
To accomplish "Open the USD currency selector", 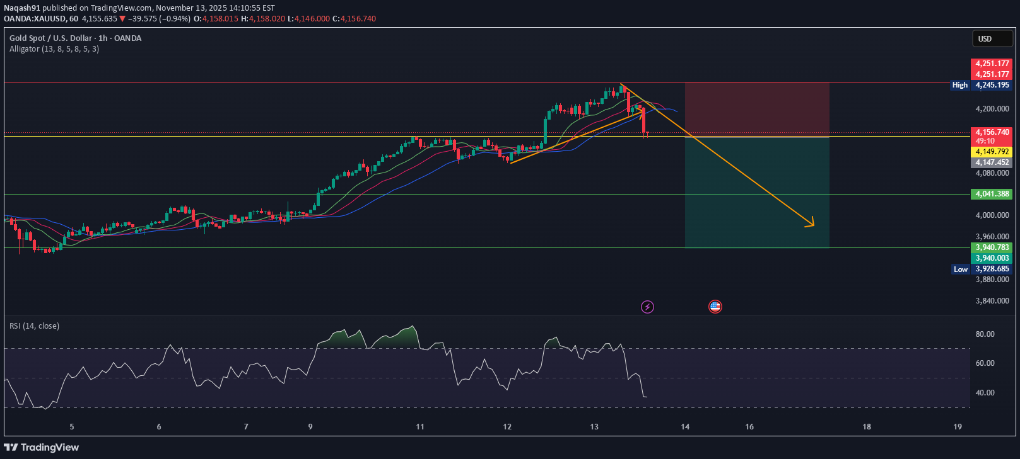I will point(992,39).
